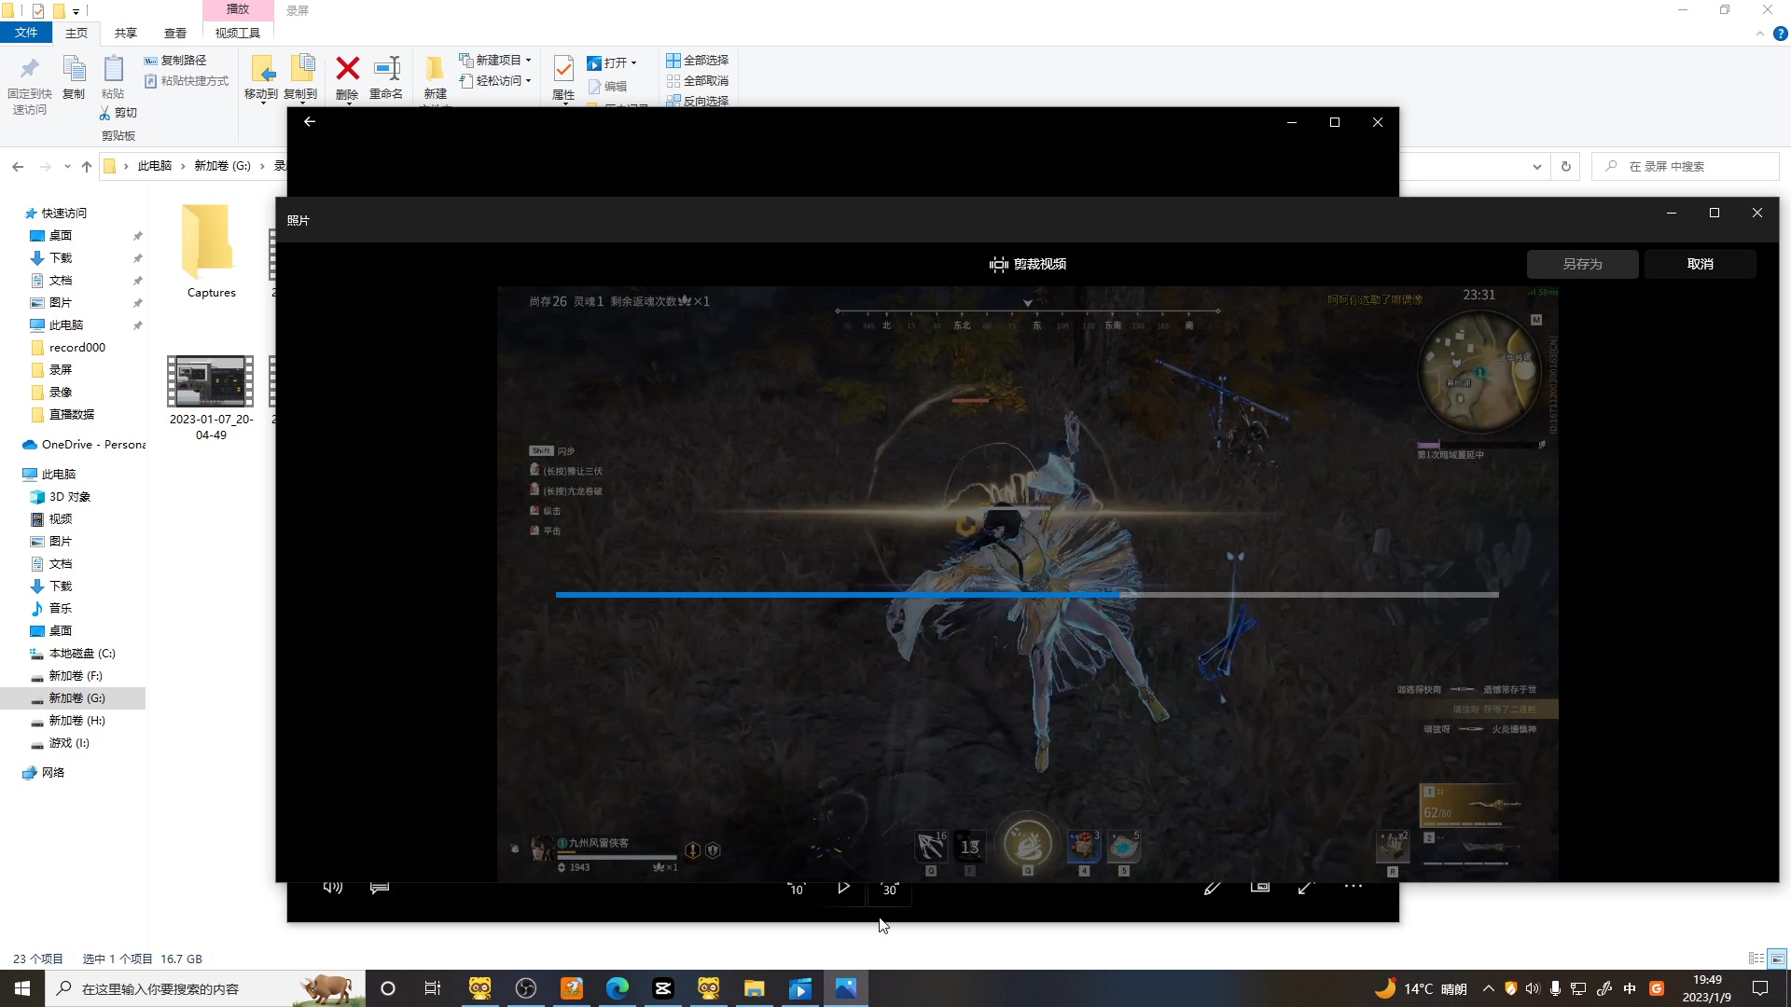1791x1007 pixels.
Task: Switch to the 共享 ribbon tab
Action: (x=126, y=33)
